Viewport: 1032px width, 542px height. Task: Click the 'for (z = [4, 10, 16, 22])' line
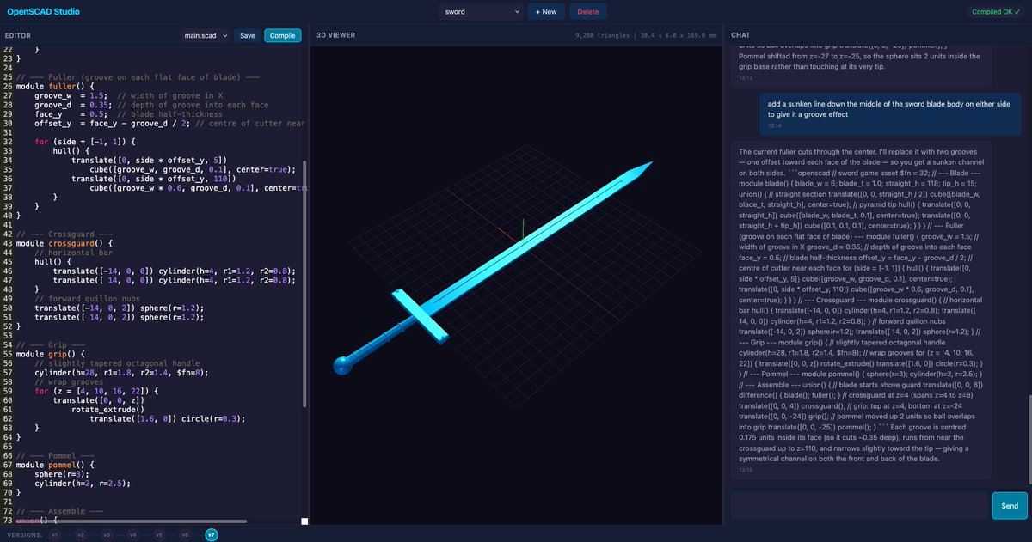point(96,390)
